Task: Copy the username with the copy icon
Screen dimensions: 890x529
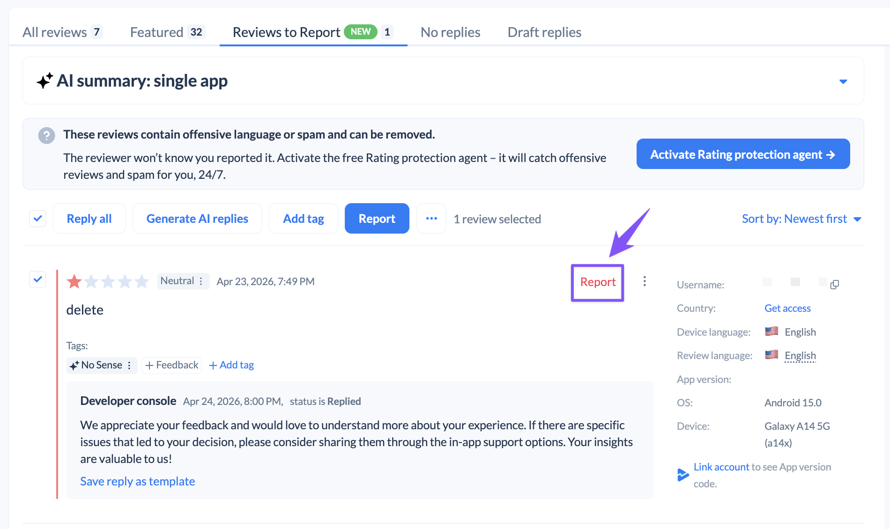Action: (834, 285)
